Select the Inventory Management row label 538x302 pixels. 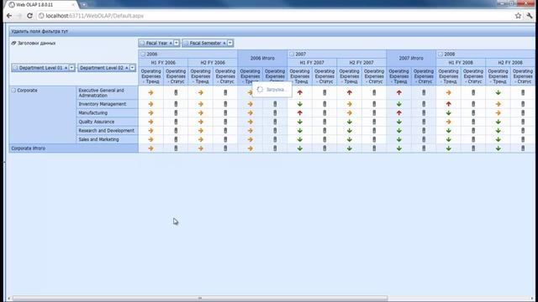pyautogui.click(x=107, y=104)
